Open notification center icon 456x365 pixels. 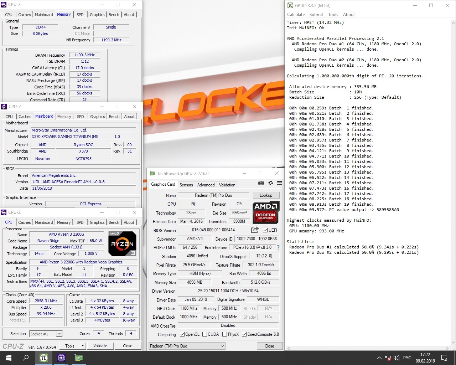[444, 358]
